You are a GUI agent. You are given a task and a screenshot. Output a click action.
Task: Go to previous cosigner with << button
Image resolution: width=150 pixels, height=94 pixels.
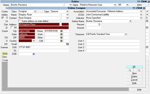tap(130, 70)
